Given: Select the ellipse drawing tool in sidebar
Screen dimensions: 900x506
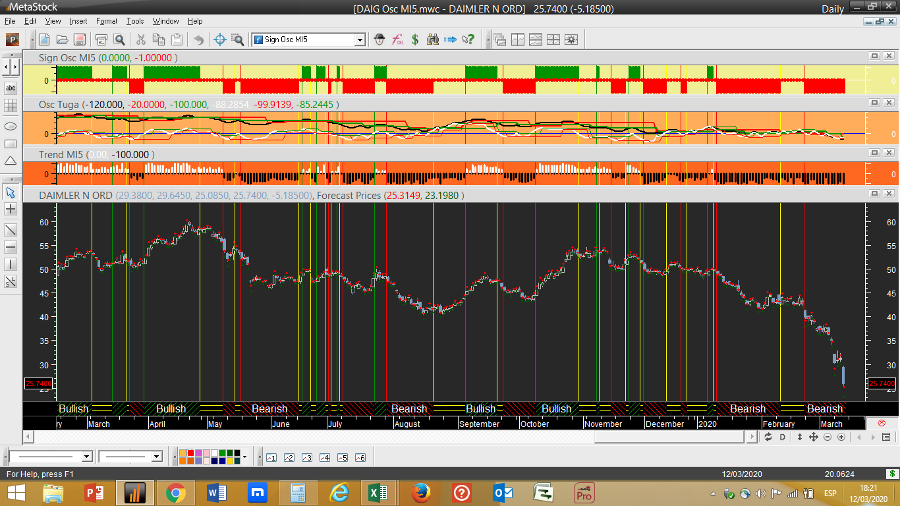Looking at the screenshot, I should click(11, 126).
